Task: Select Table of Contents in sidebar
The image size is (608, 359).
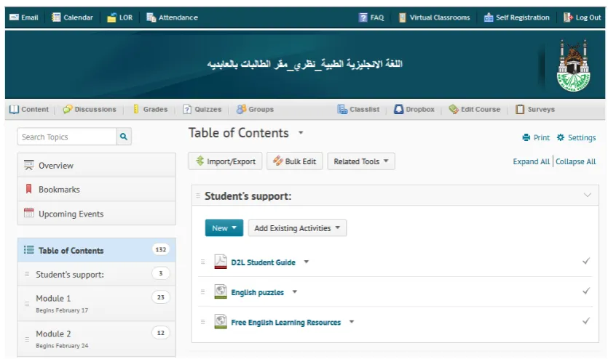Action: (x=97, y=250)
